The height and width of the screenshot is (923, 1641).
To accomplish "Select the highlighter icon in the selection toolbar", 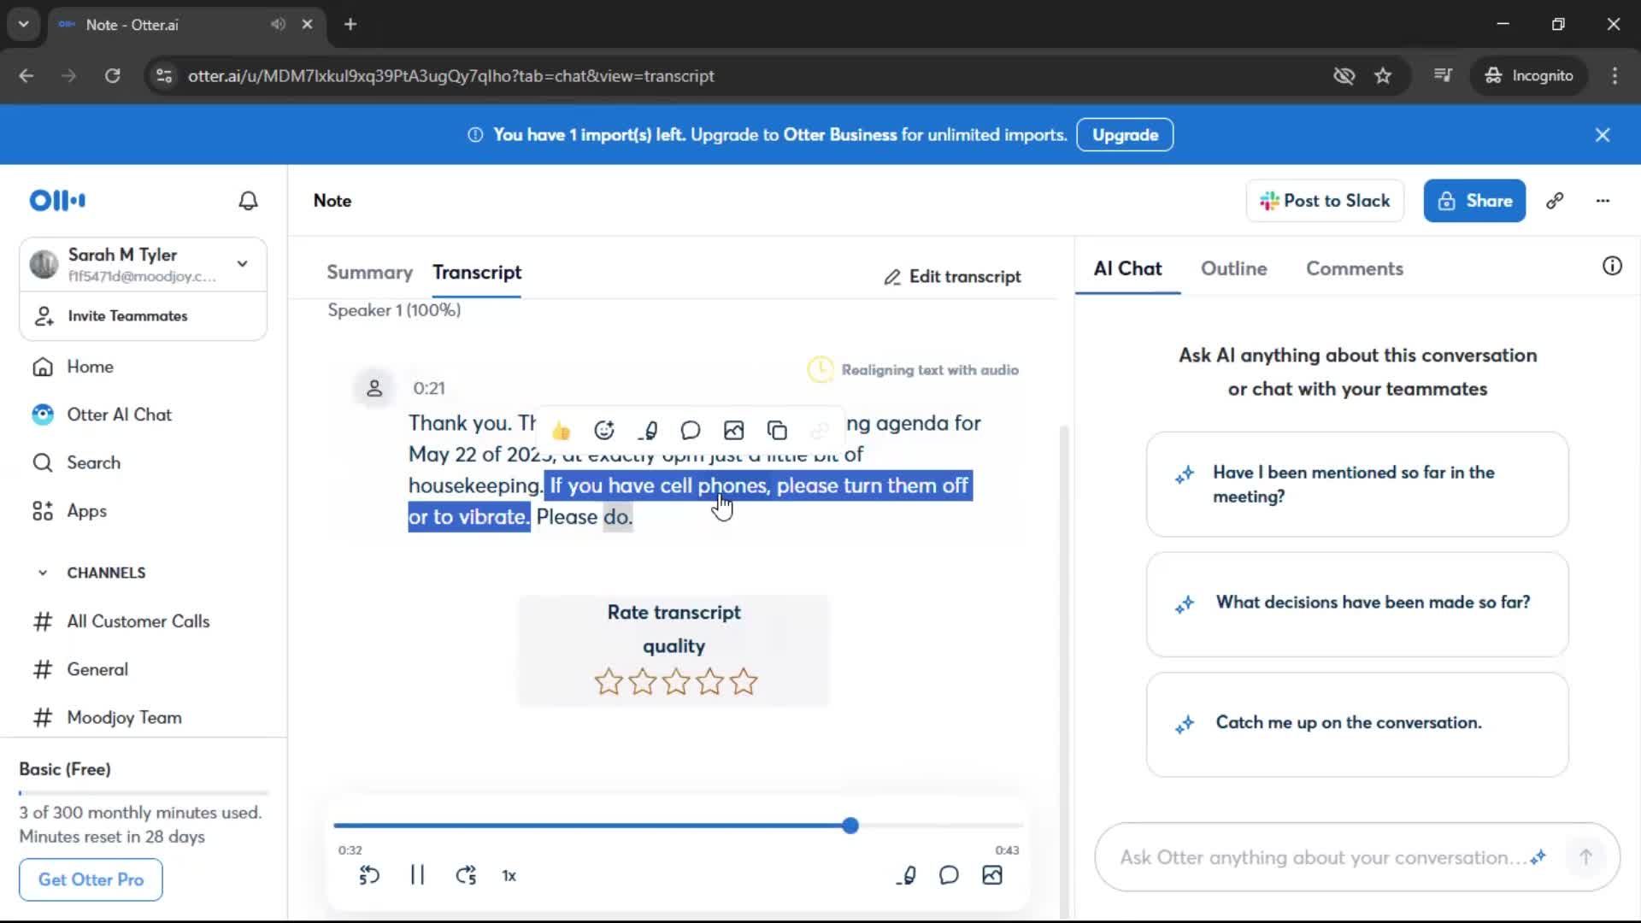I will tap(648, 430).
